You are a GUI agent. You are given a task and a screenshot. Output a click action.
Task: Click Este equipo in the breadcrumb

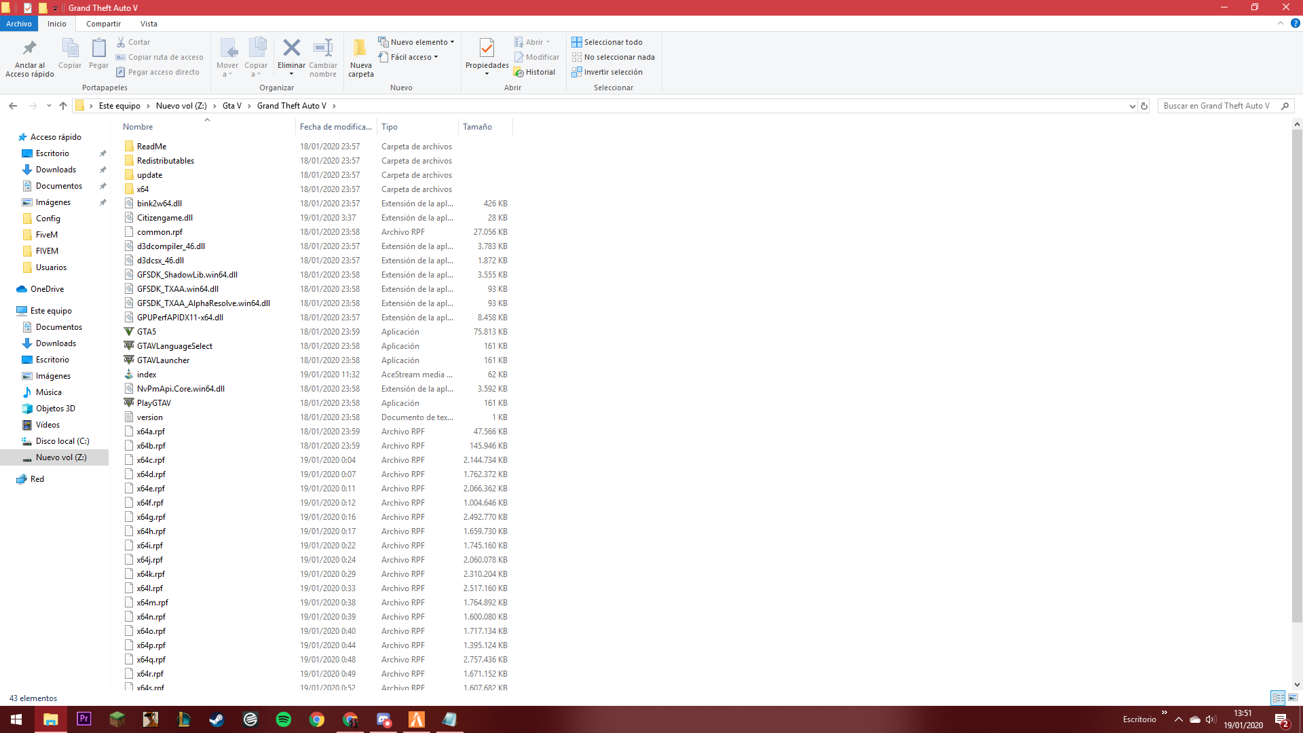point(119,106)
